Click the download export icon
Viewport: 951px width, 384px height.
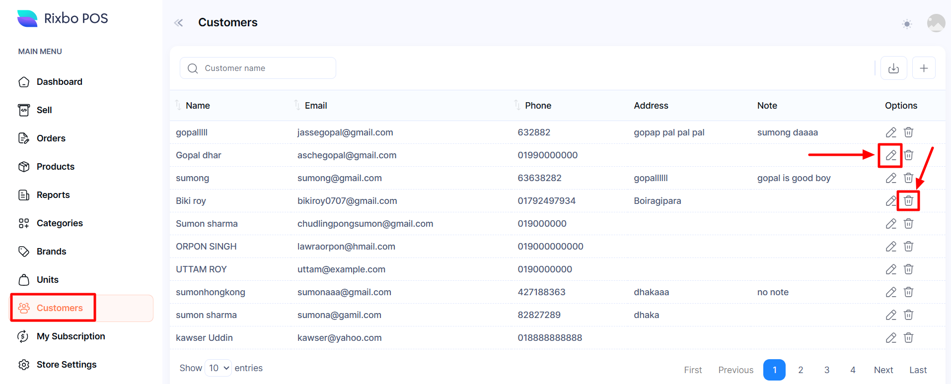click(x=893, y=68)
